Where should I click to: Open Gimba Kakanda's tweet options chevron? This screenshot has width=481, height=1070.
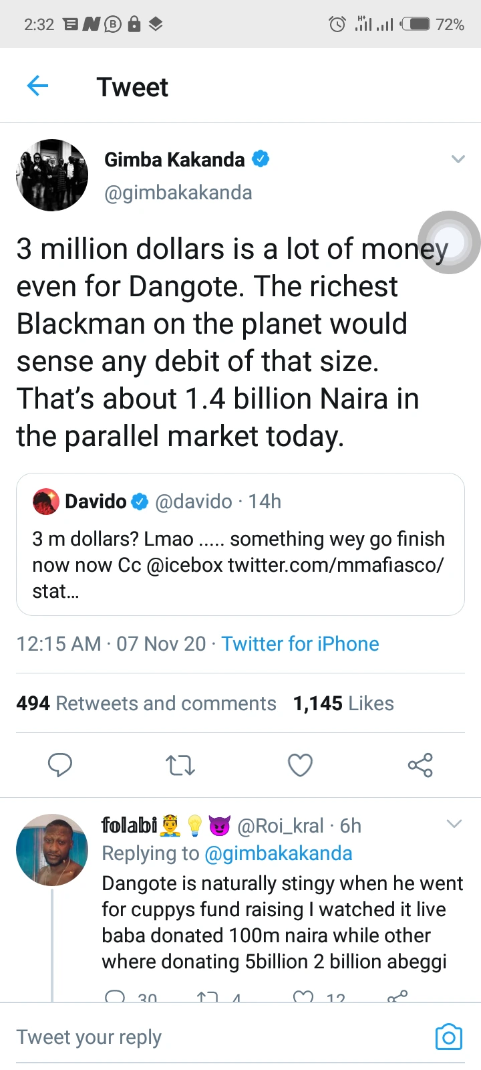click(458, 159)
